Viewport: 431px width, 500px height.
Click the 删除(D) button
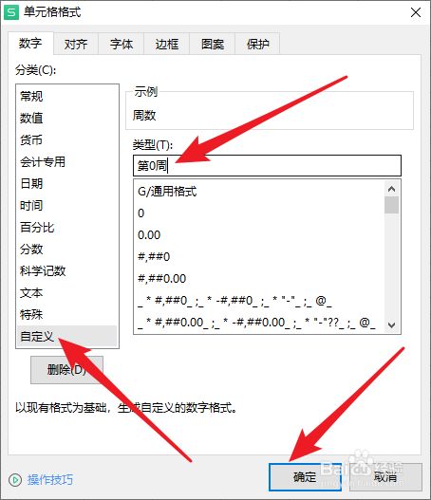click(66, 370)
